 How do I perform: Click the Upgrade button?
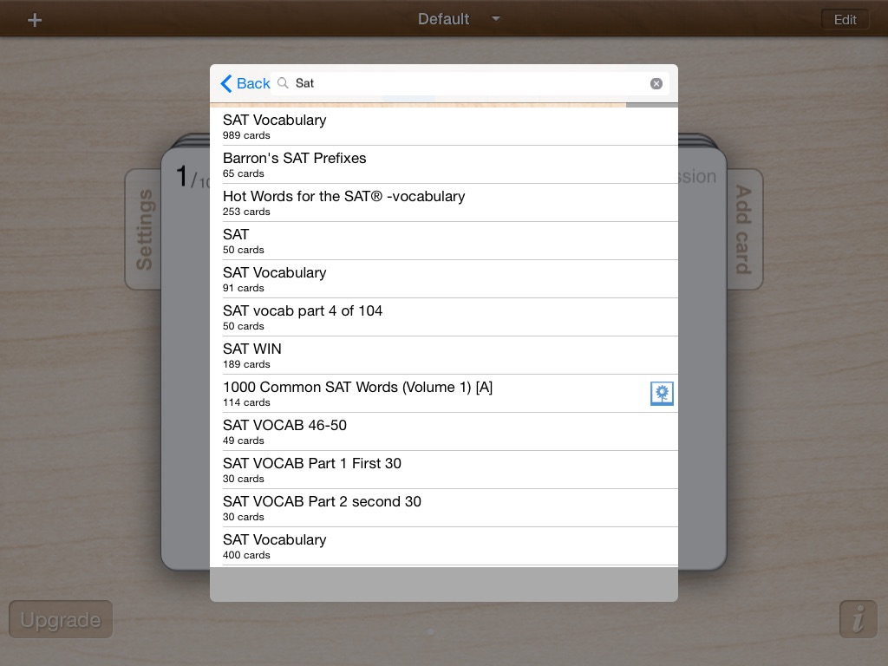pos(61,619)
